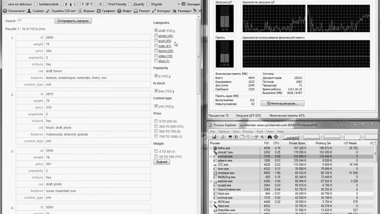
Task: Open Cookies Web Developer dropdown
Action: (36, 11)
